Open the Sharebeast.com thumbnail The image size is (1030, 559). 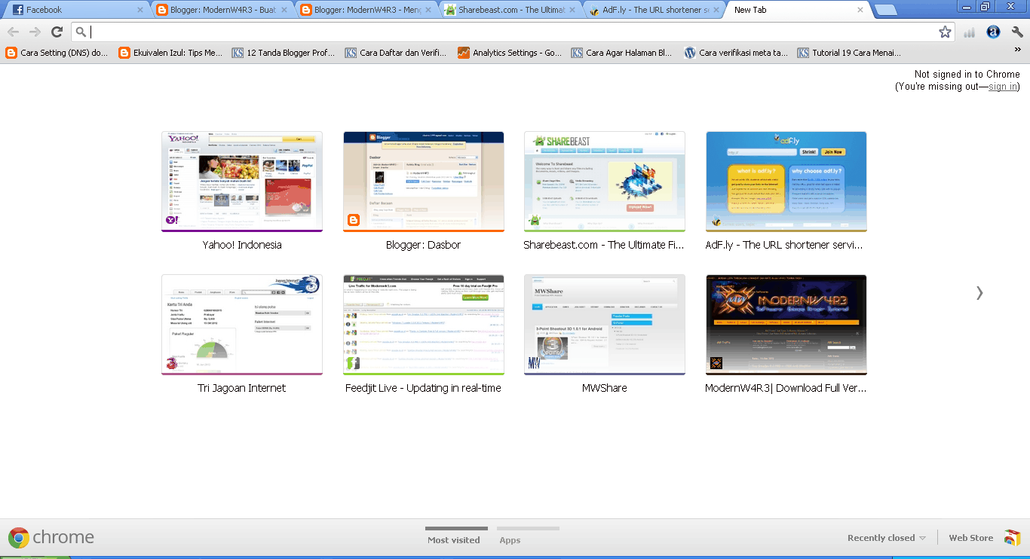[x=605, y=182]
